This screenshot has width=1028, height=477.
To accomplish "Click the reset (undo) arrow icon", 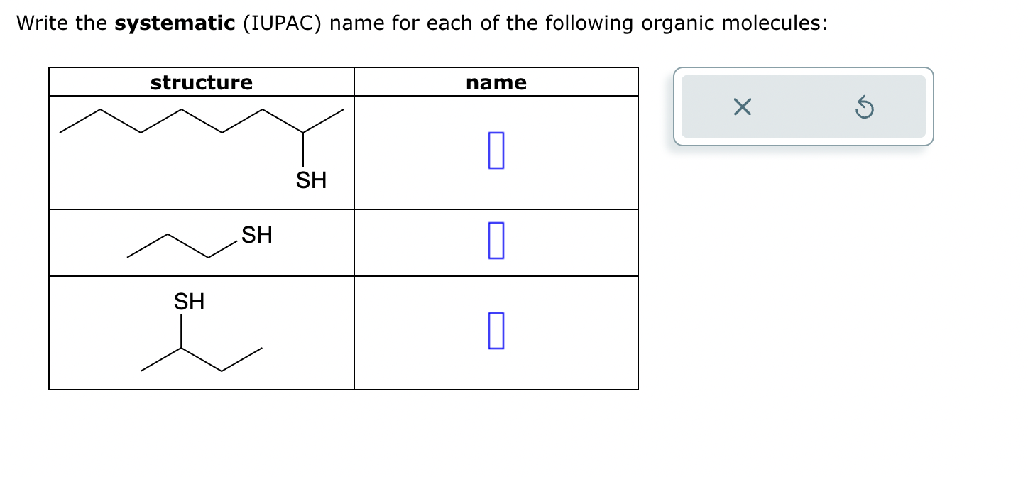I will point(864,107).
